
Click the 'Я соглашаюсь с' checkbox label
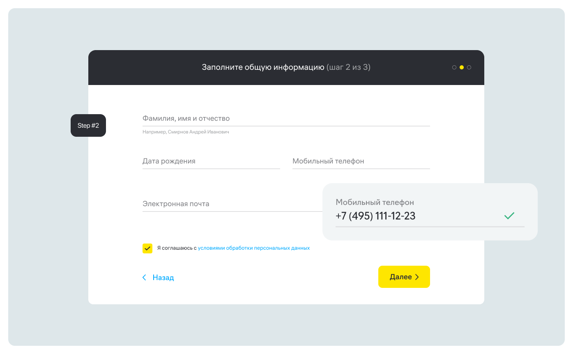177,248
